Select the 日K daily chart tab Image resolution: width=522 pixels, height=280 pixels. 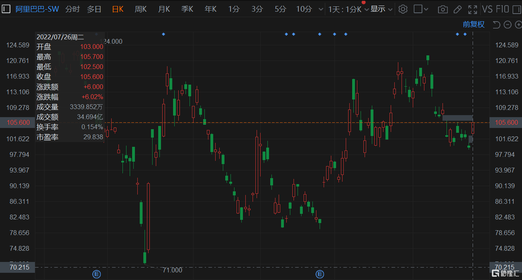coord(118,9)
